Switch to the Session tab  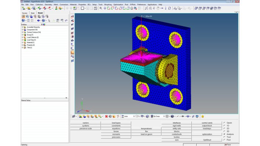(x=25, y=13)
